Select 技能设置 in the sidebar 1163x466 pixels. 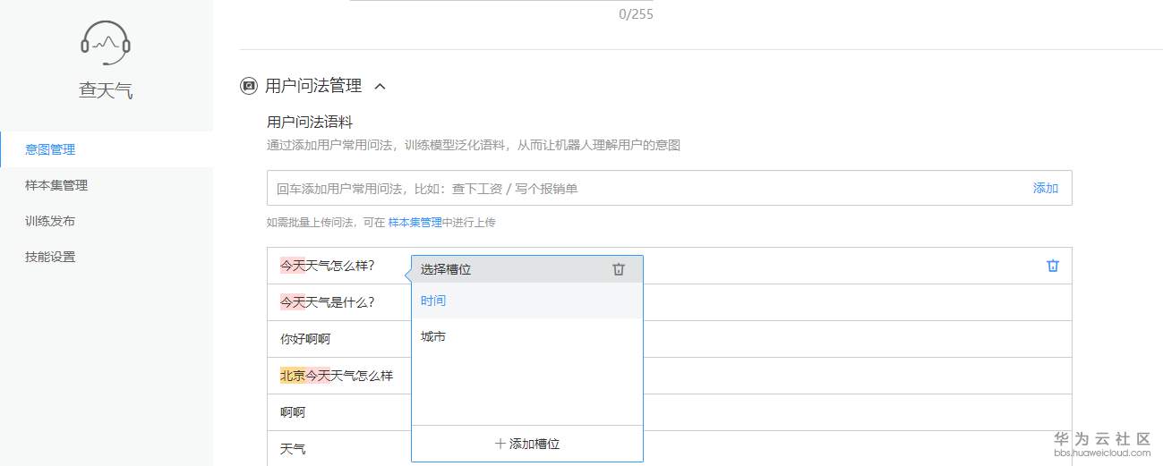50,257
